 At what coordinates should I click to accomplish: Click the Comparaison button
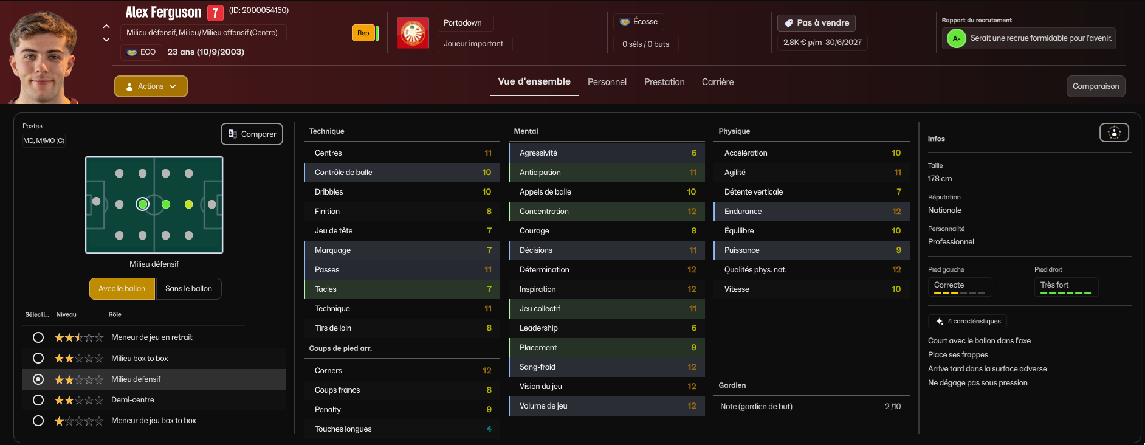[x=1095, y=86]
